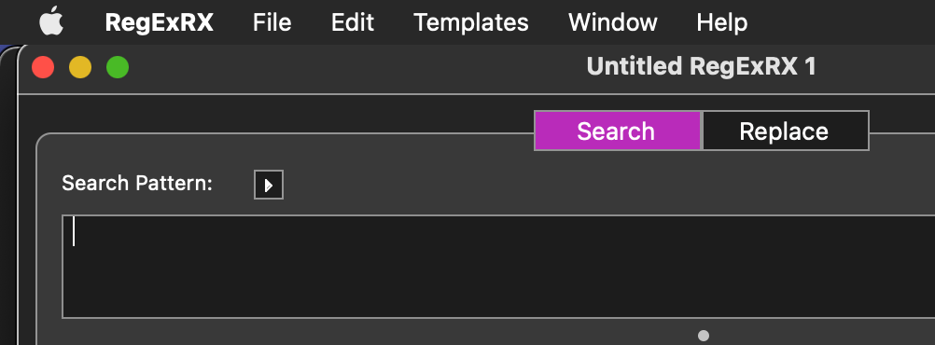Open the Edit menu
Screen dimensions: 935x345
[353, 22]
